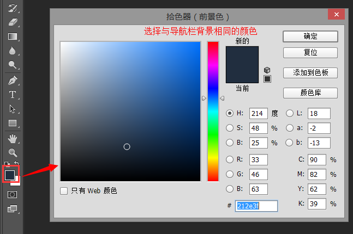Screen dimensions: 353x234
Task: Open the 颜色库 color libraries
Action: click(310, 93)
